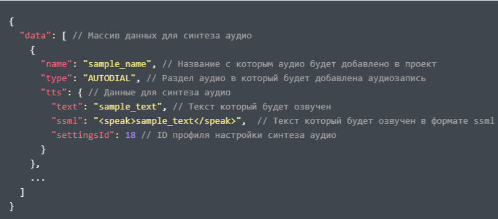Image resolution: width=498 pixels, height=219 pixels.
Task: Click the closing square bracket of the array
Action: (22, 191)
